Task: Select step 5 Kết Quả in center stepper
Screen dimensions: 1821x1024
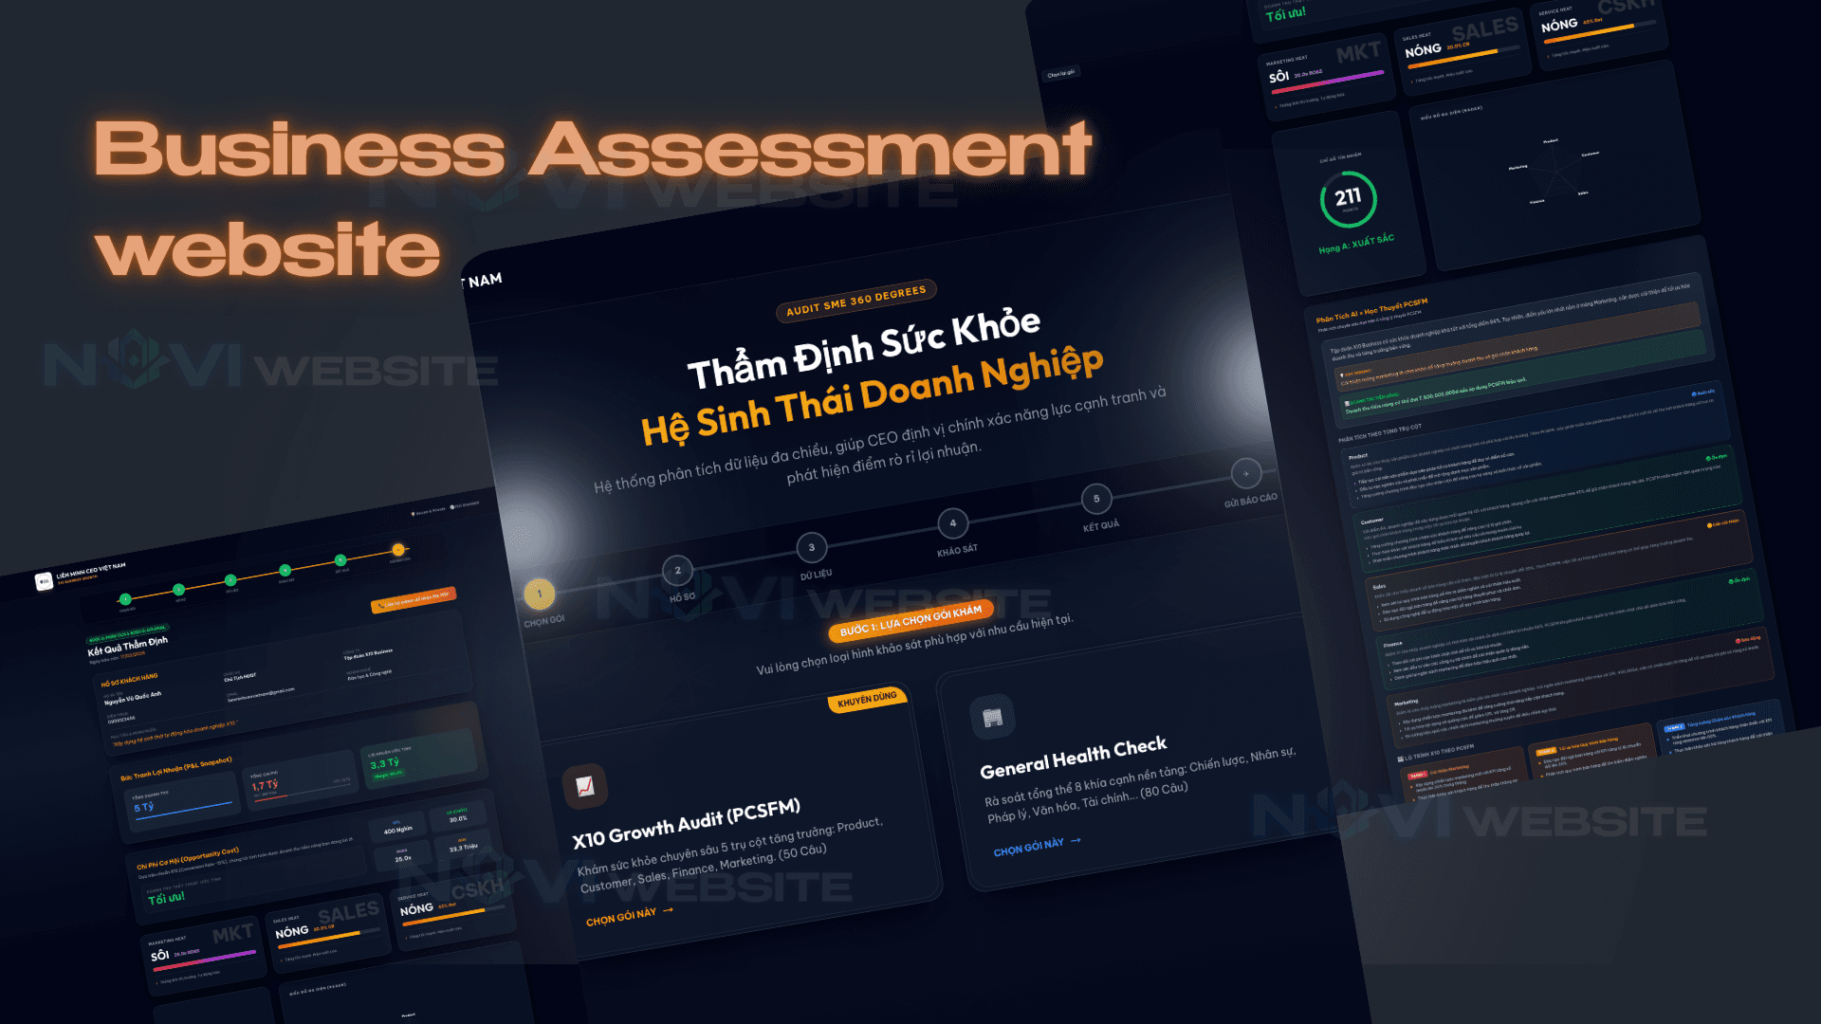Action: tap(1096, 498)
